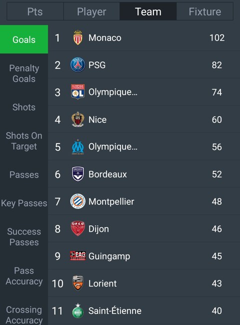Click the Monaco club crest
The image size is (240, 325).
pyautogui.click(x=77, y=37)
